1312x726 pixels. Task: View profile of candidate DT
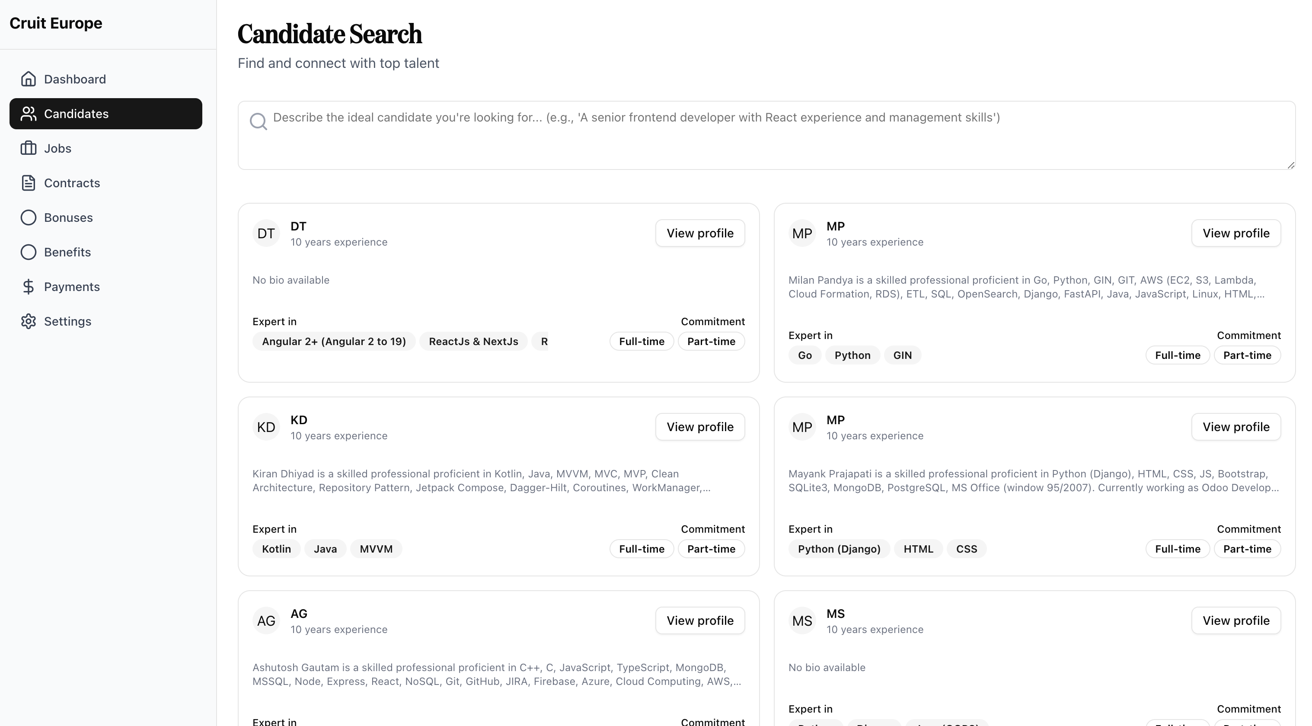700,233
